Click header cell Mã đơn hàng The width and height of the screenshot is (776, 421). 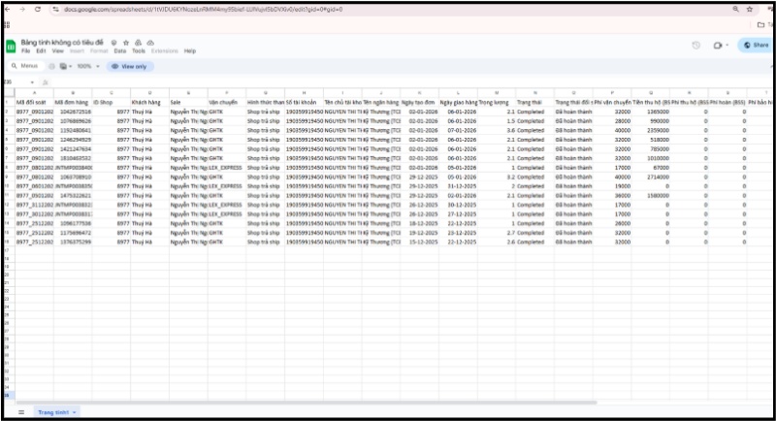click(73, 103)
